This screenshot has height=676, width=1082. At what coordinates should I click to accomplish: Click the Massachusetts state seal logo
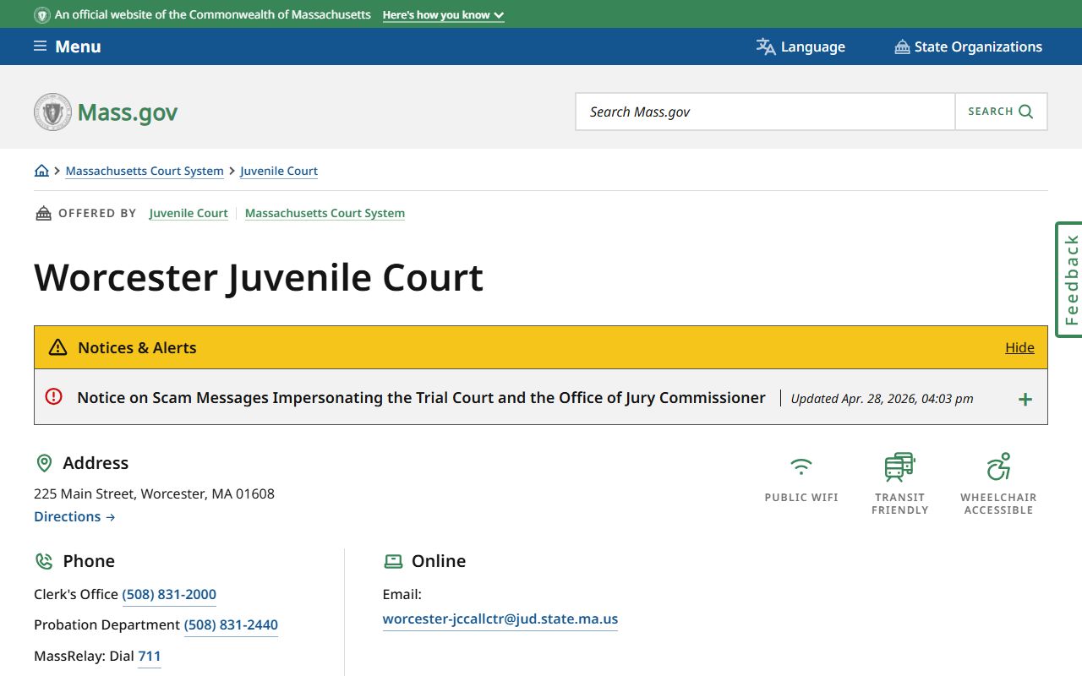pos(52,112)
